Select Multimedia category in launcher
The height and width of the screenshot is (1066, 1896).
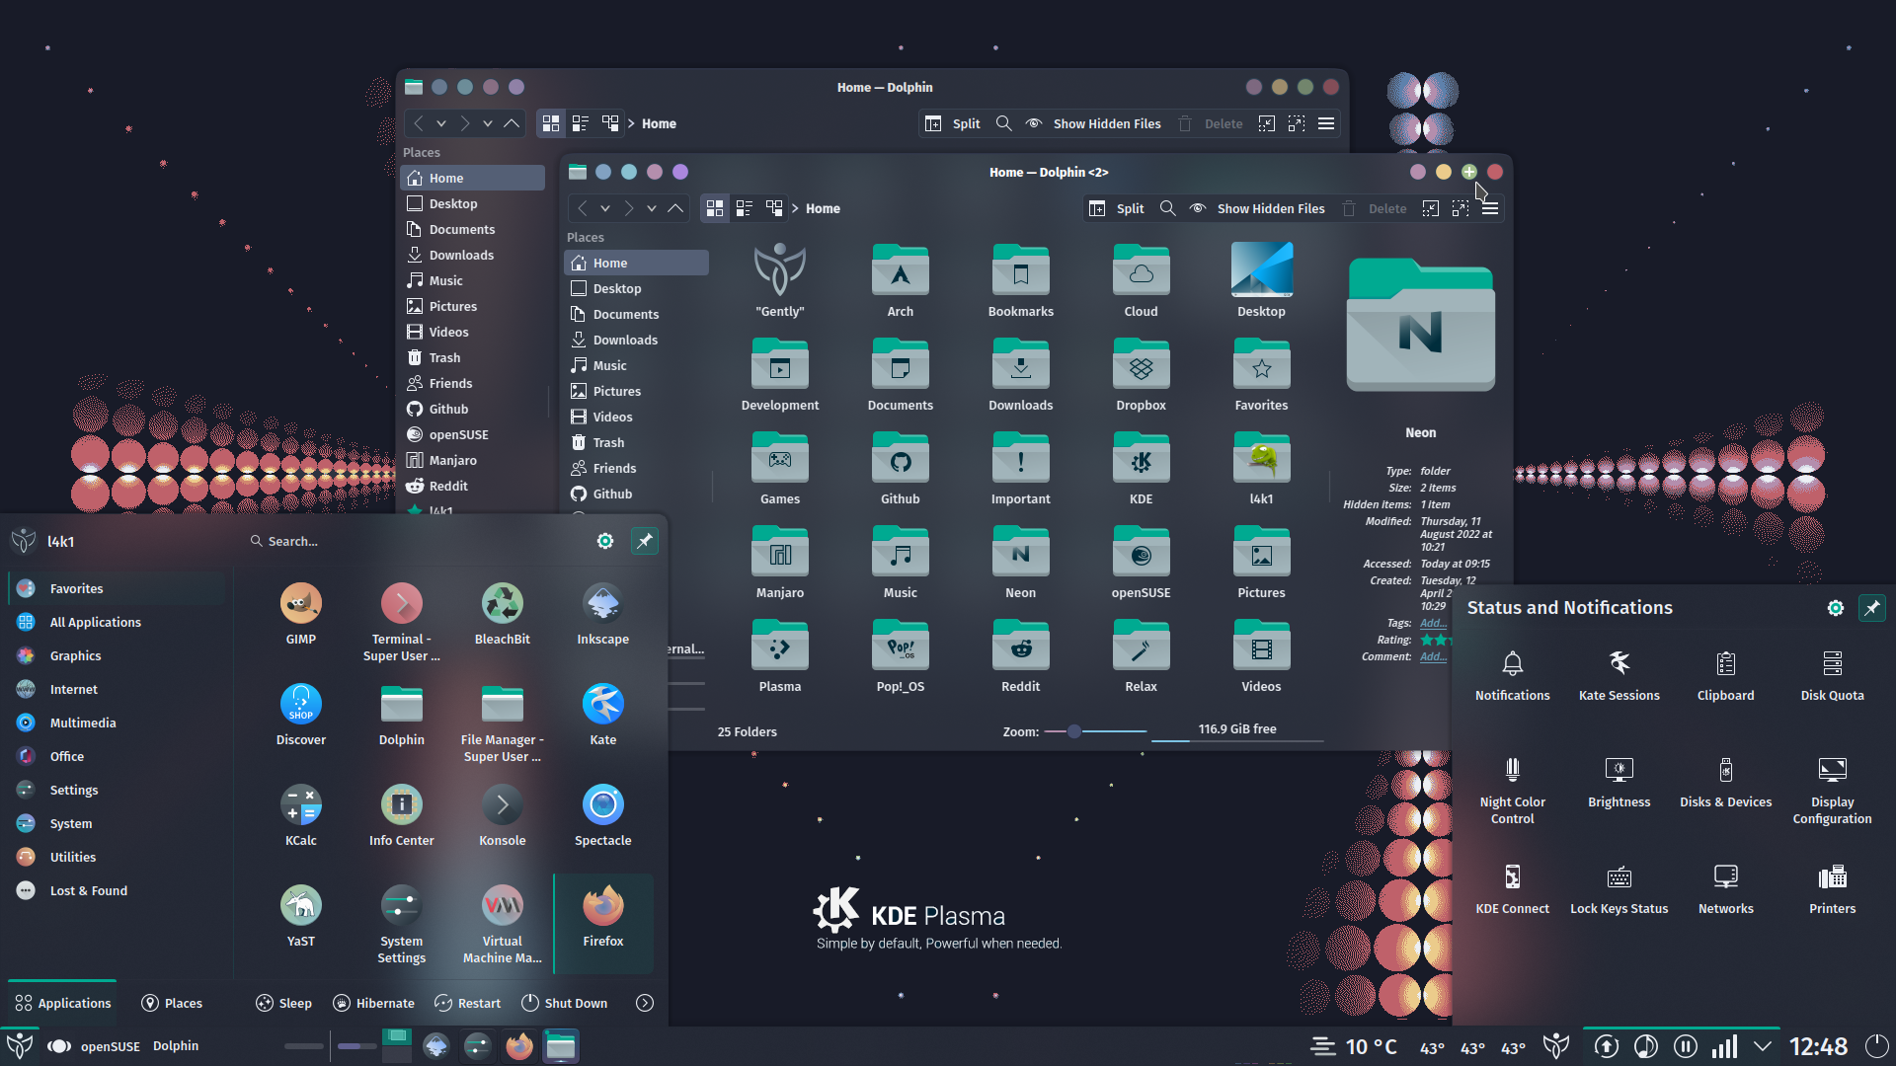117,723
